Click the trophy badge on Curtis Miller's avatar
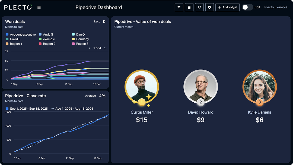 click(x=142, y=102)
